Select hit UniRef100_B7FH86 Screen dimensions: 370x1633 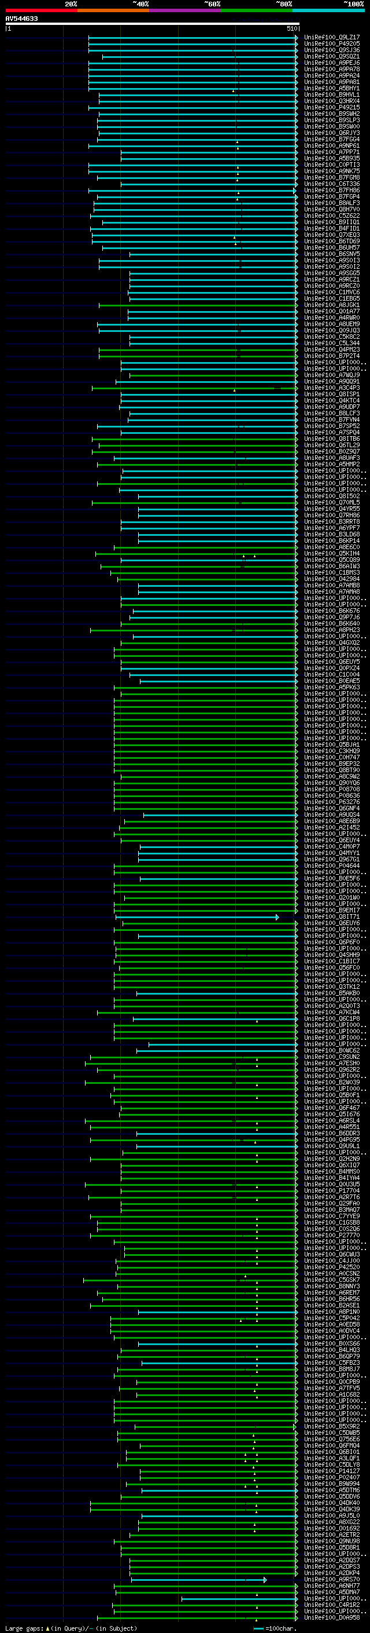332,190
